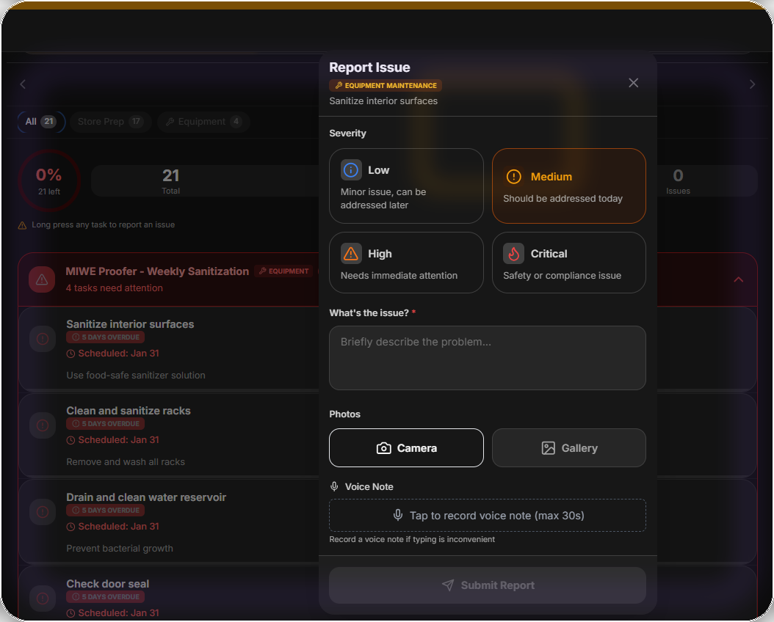Click the left navigation chevron
The width and height of the screenshot is (774, 622).
pyautogui.click(x=22, y=84)
